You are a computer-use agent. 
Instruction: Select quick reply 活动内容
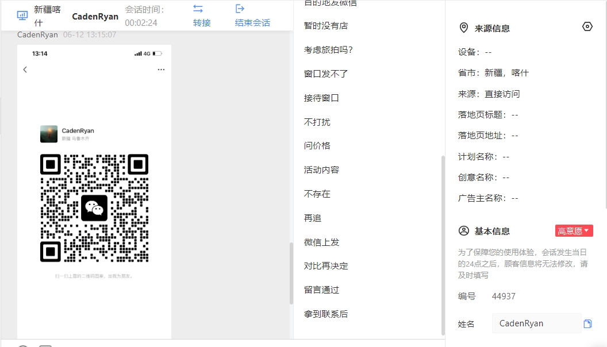[x=321, y=170]
